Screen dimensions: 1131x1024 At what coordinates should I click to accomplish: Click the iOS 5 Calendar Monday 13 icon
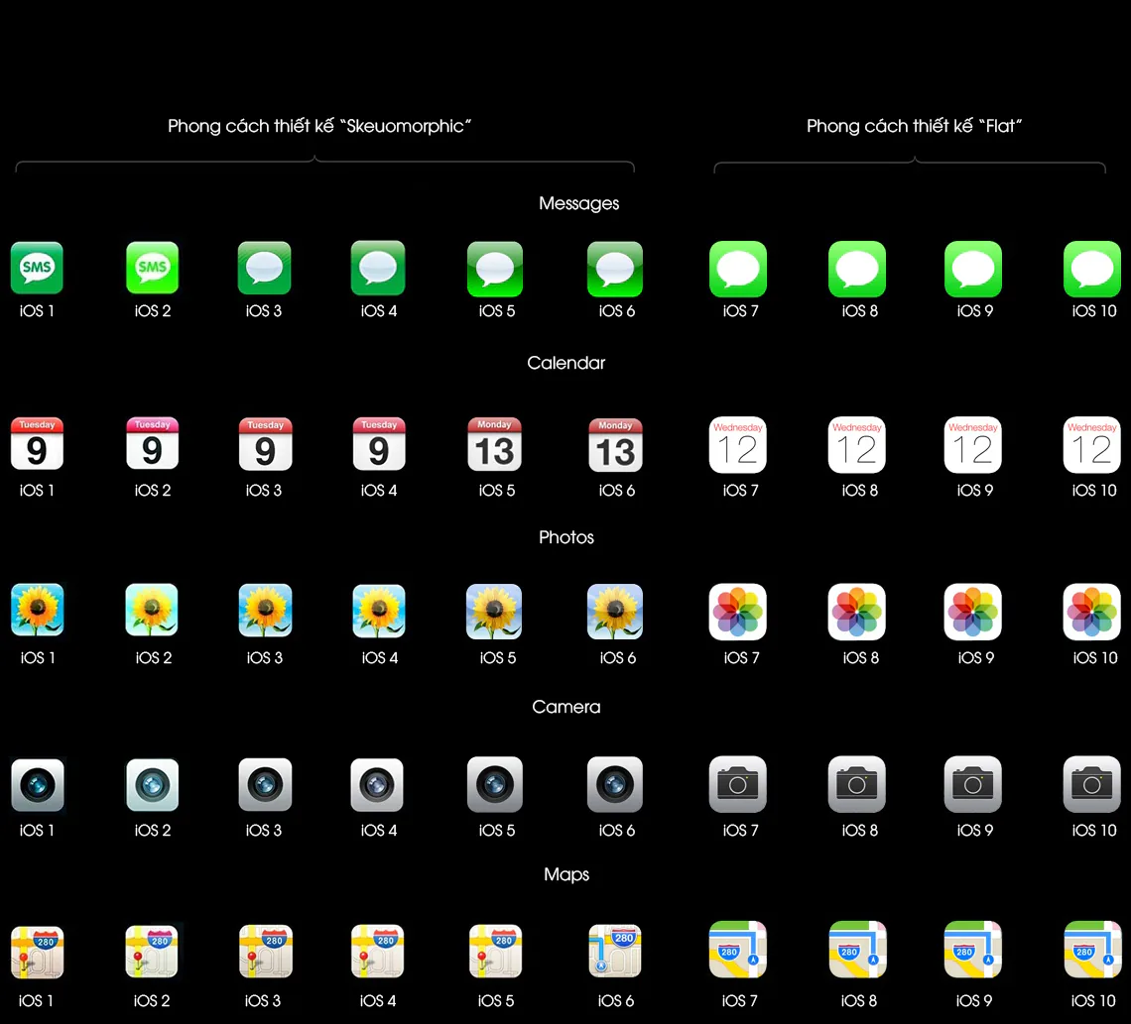click(x=495, y=445)
